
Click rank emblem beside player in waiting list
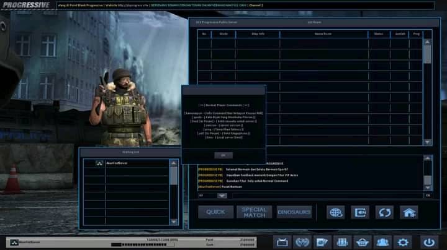click(99, 163)
